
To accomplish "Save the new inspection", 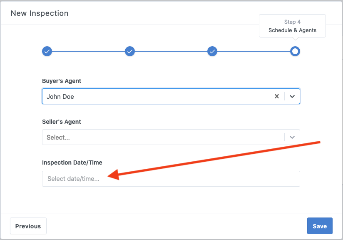I will click(320, 226).
